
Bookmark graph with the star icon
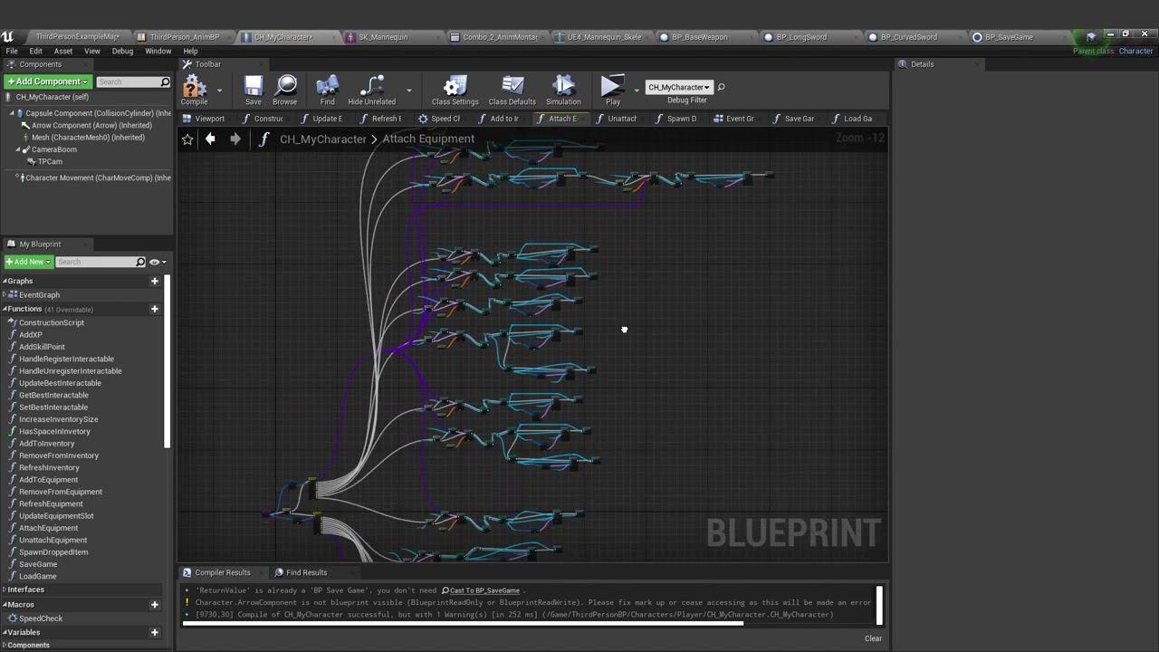click(187, 139)
